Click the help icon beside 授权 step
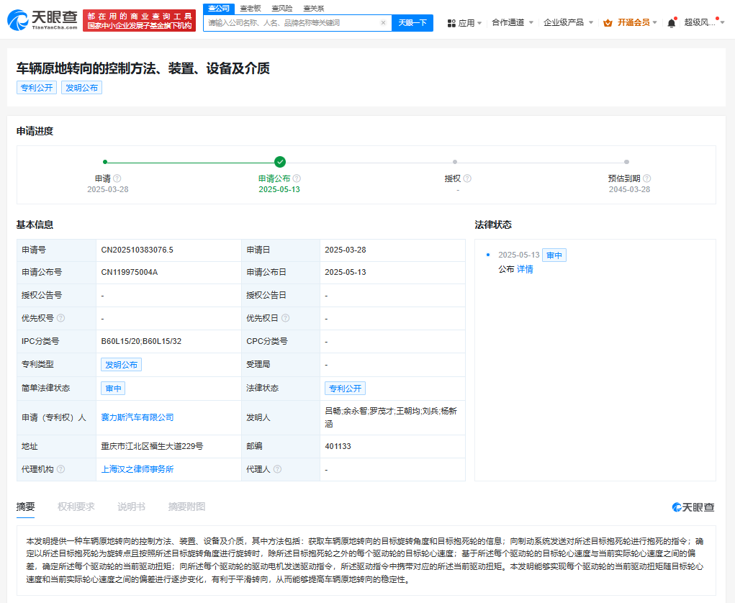735x603 pixels. [x=467, y=178]
